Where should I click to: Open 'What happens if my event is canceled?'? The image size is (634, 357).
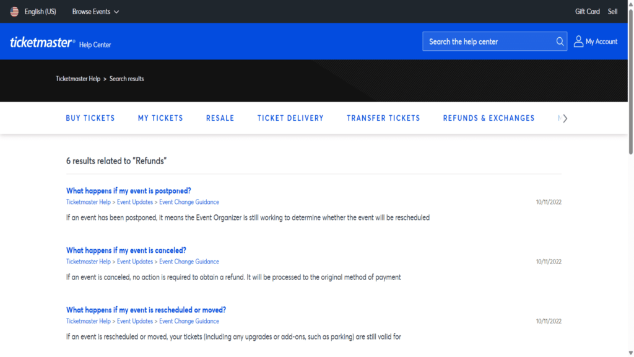click(x=126, y=250)
